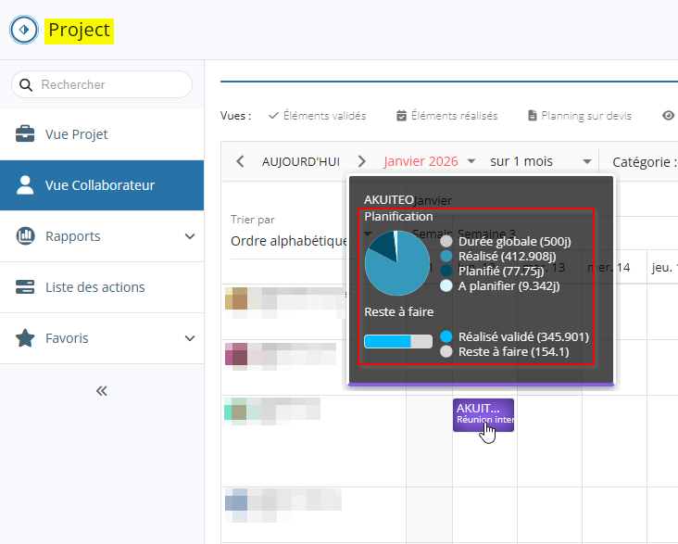Expand the Favoris submenu chevron
This screenshot has height=544, width=678.
click(x=190, y=338)
